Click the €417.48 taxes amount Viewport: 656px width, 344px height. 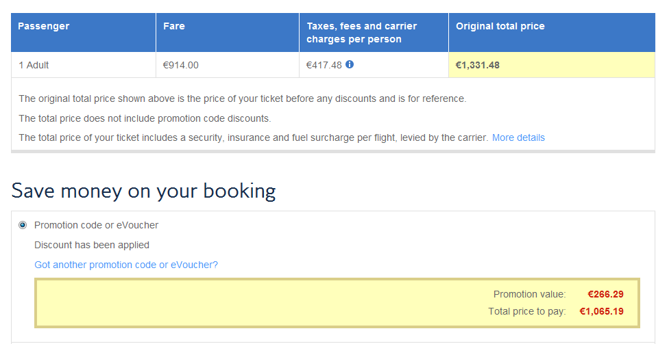[x=324, y=65]
